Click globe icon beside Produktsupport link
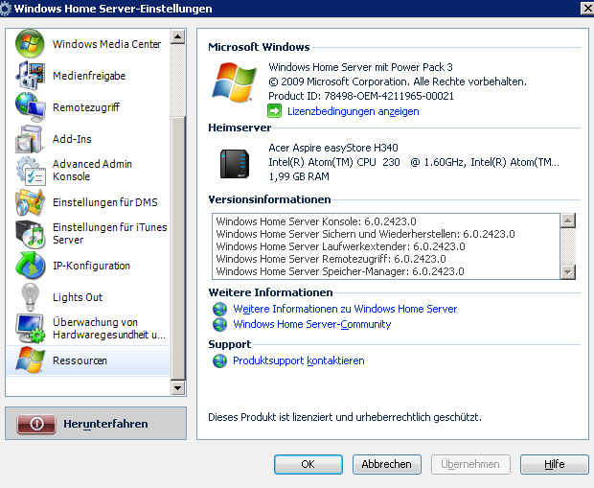Image resolution: width=594 pixels, height=488 pixels. [x=219, y=360]
